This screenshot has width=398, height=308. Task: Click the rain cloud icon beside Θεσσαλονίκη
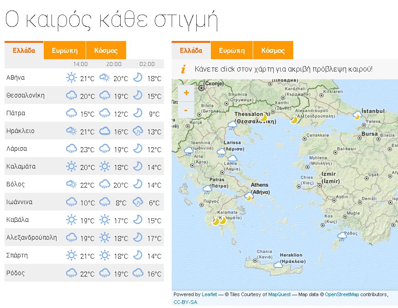coord(71,96)
